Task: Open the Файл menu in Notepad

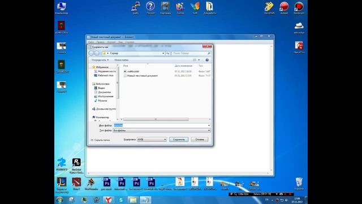Action: (91, 42)
